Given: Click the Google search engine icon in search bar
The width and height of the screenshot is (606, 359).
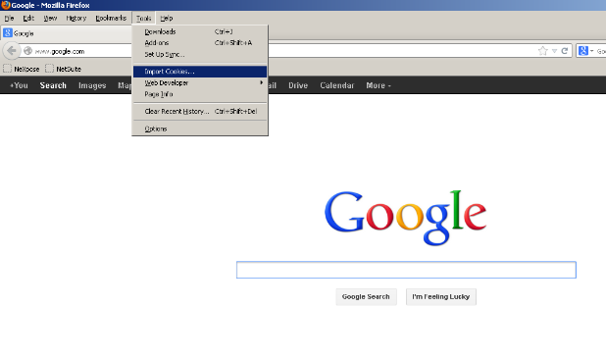Looking at the screenshot, I should [x=583, y=51].
